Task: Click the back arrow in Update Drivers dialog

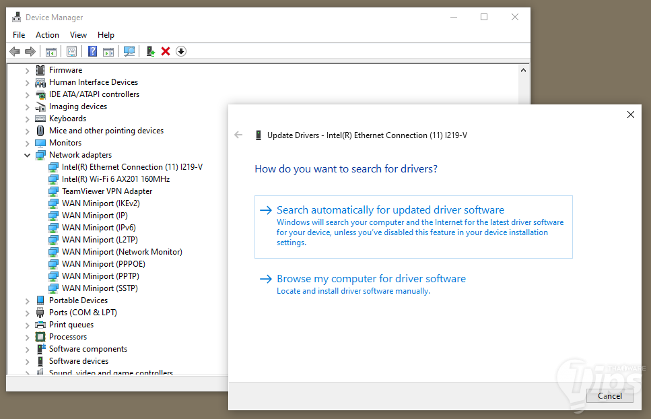Action: click(x=238, y=135)
